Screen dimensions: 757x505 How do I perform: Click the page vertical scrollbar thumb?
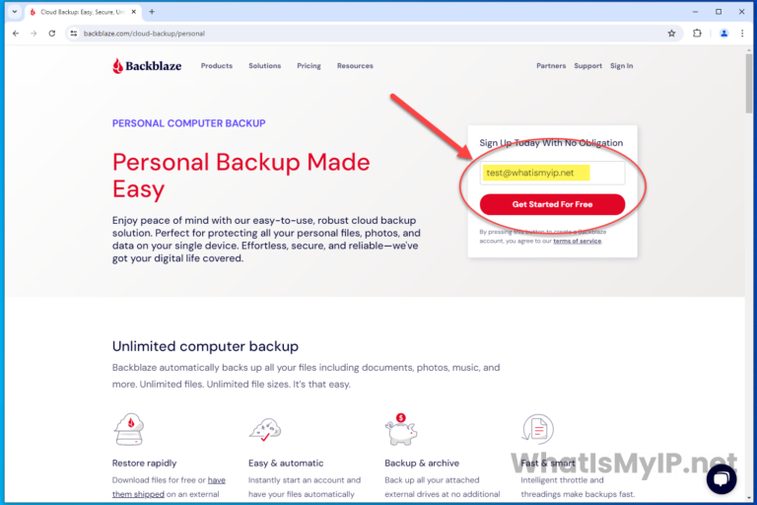[x=749, y=83]
